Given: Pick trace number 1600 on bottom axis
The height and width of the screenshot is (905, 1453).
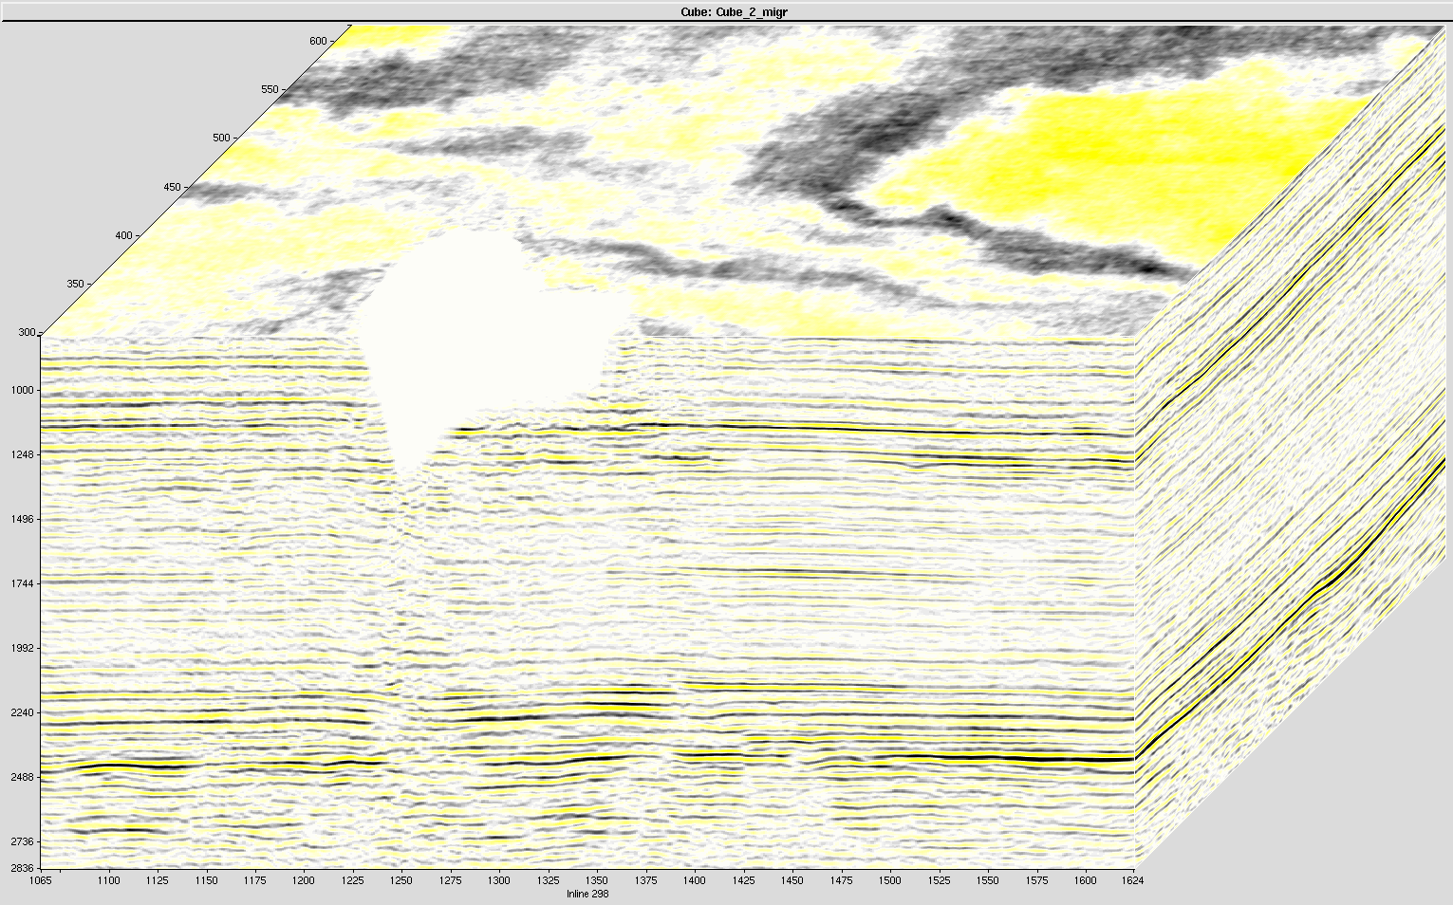Looking at the screenshot, I should point(1085,880).
